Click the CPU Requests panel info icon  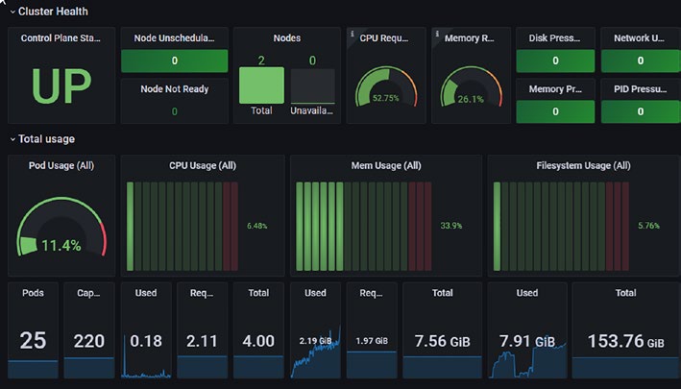pos(353,34)
